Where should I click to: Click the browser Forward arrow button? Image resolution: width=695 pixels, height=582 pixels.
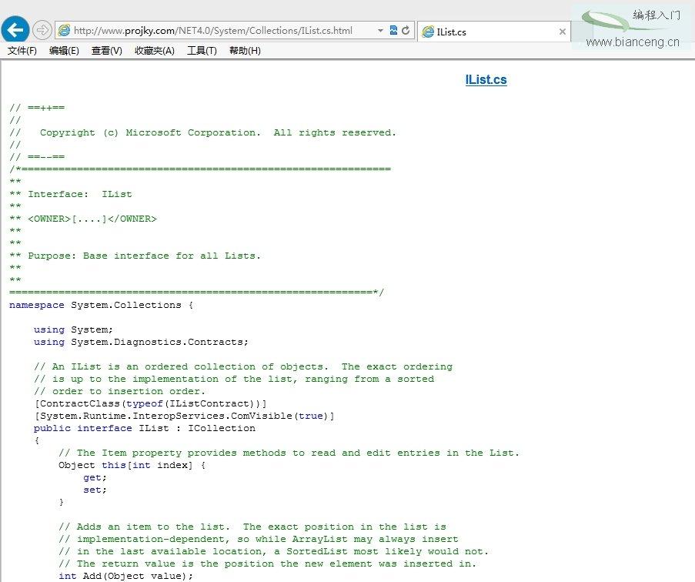42,30
